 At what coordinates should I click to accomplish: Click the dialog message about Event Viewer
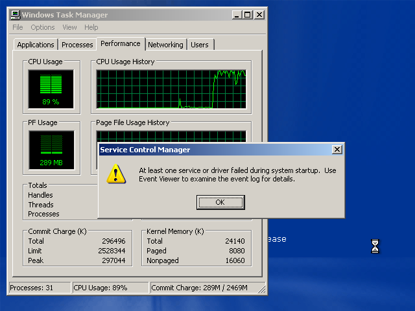pos(237,174)
